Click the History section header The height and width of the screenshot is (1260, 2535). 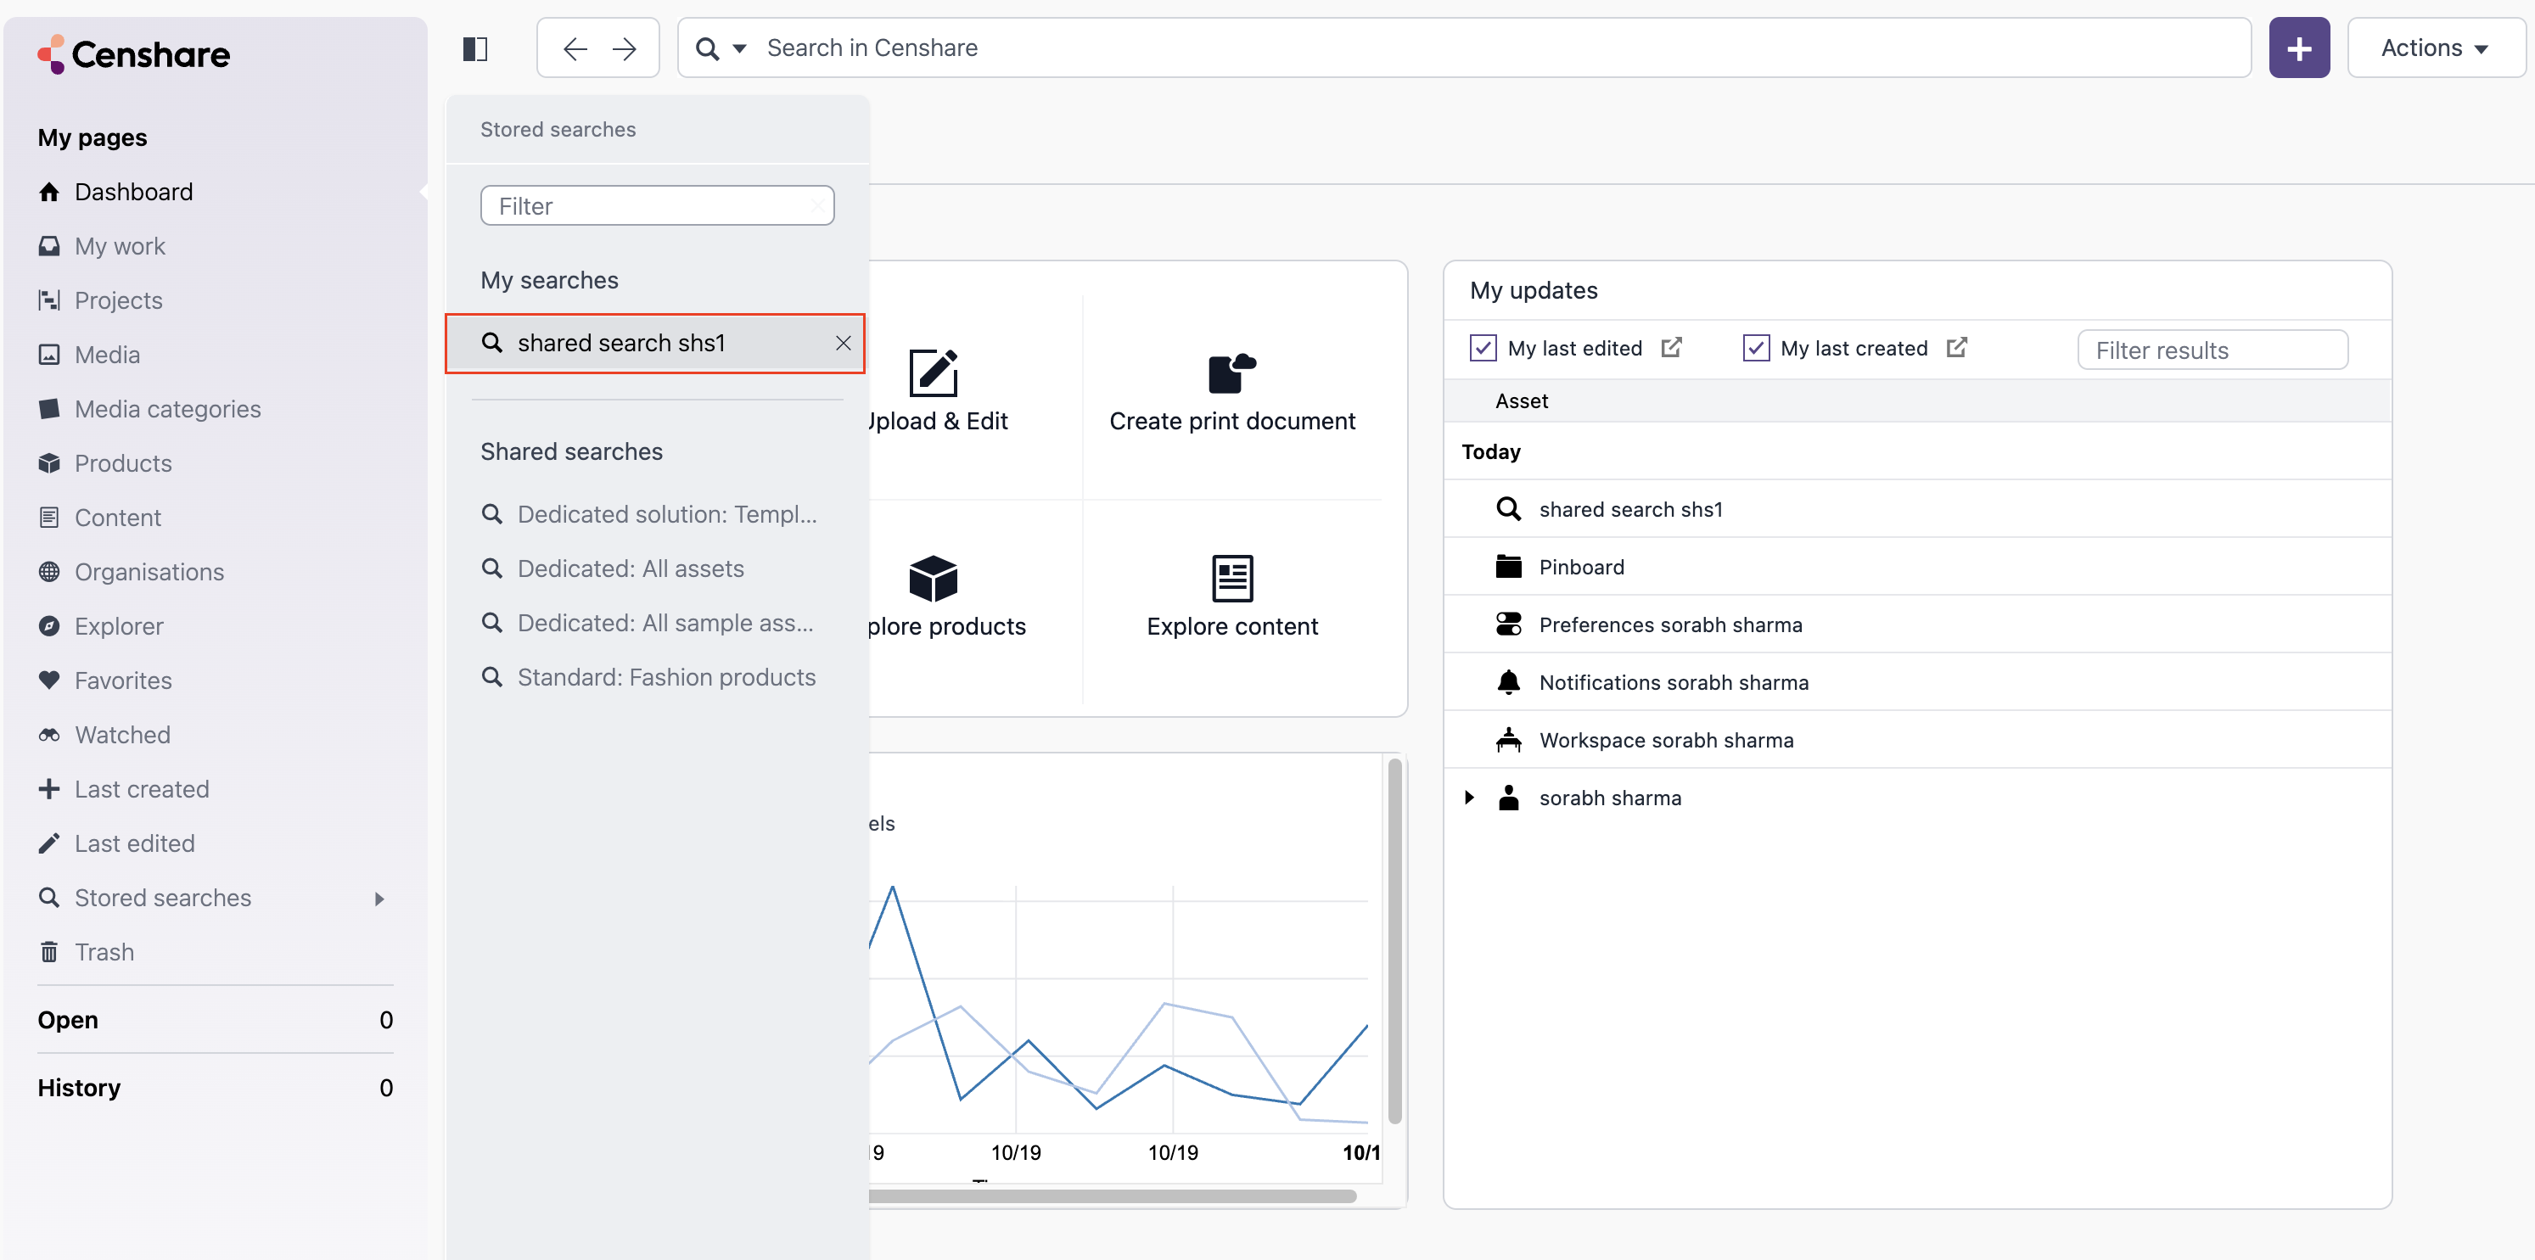[79, 1088]
